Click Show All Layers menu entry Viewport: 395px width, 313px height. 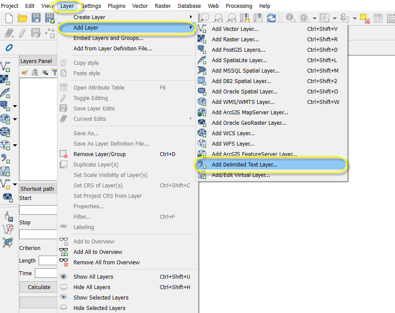pos(93,276)
